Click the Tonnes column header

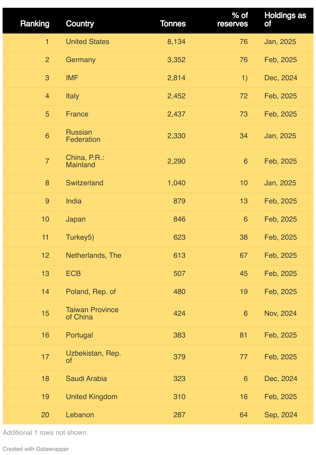[x=173, y=24]
